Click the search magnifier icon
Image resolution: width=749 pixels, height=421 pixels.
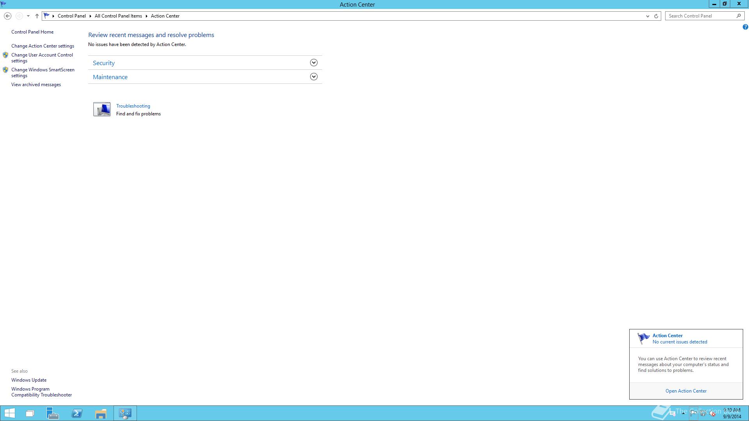[738, 16]
